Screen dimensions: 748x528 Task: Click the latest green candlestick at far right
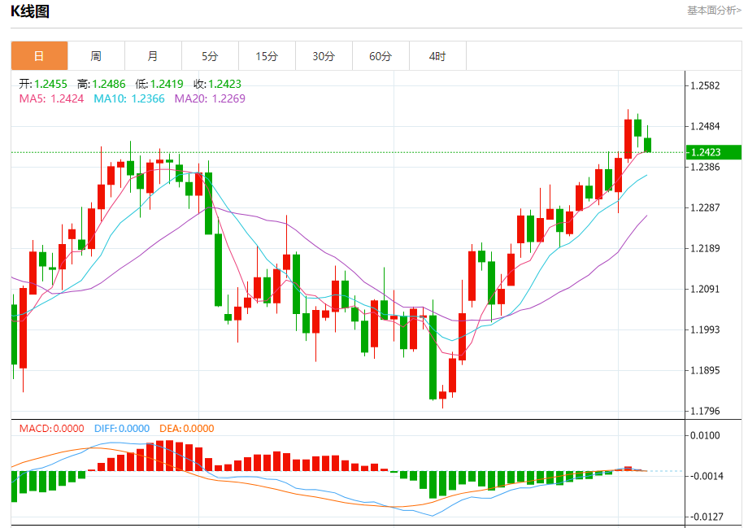pyautogui.click(x=647, y=145)
